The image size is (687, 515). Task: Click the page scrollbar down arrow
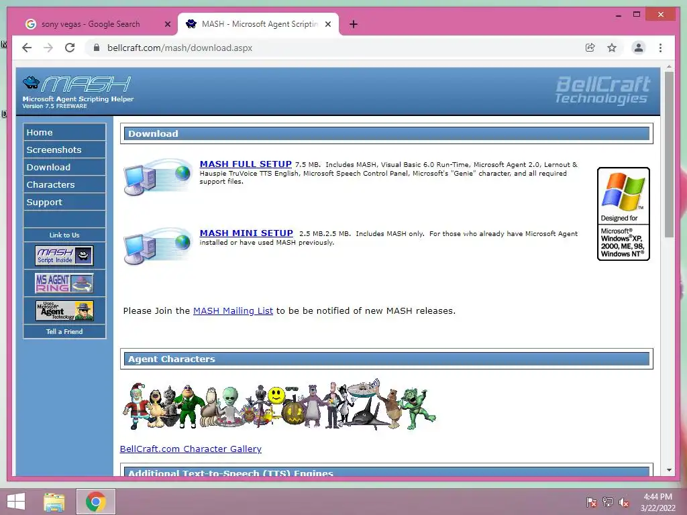pos(669,470)
